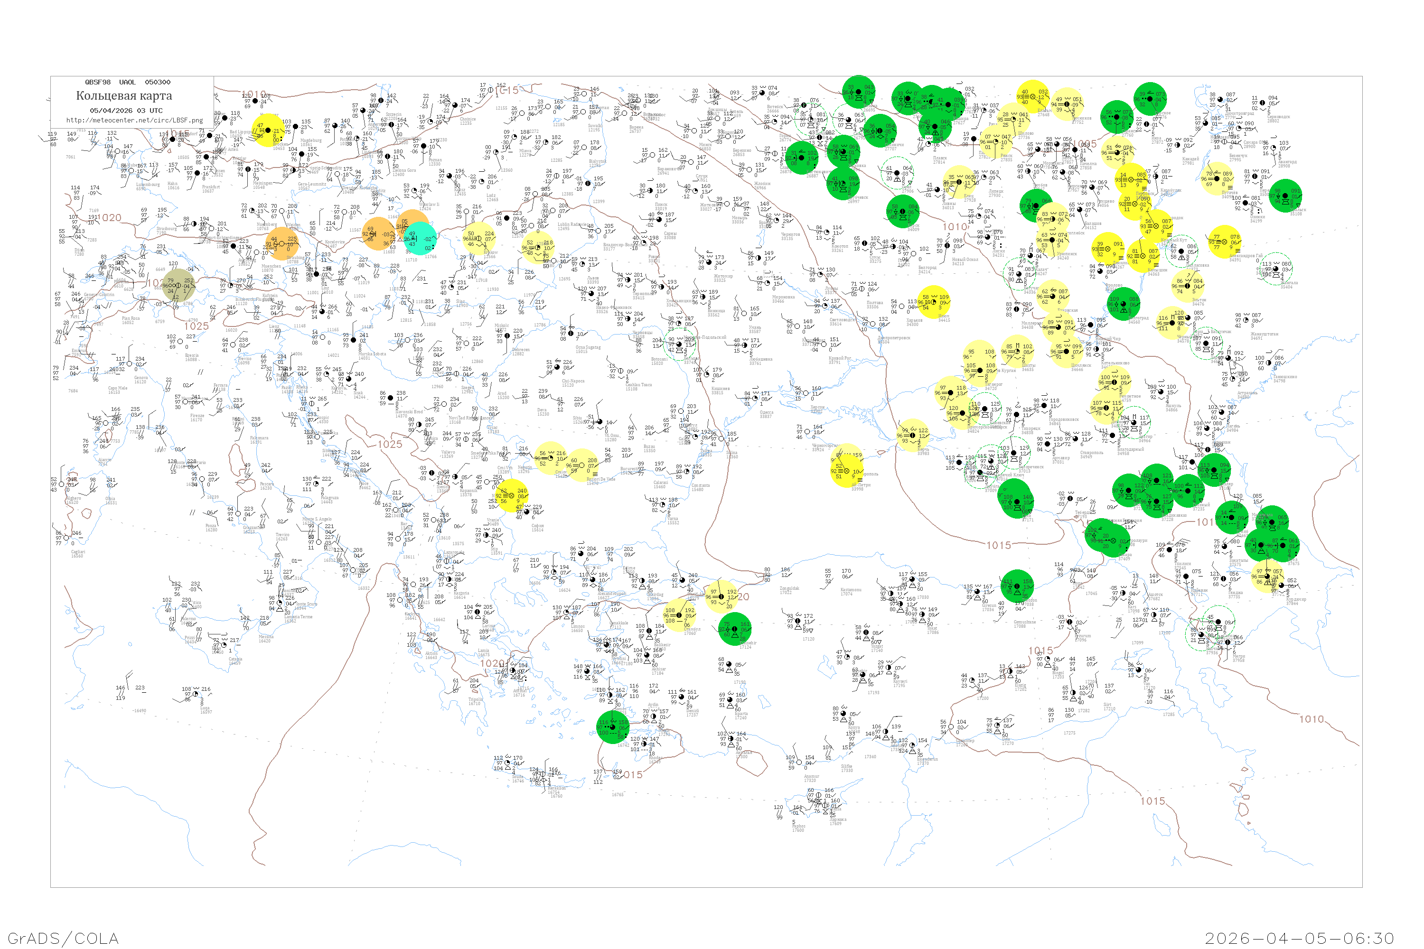Click the olive station circle near Geneve-Cointrin
This screenshot has width=1424, height=949.
[x=178, y=285]
